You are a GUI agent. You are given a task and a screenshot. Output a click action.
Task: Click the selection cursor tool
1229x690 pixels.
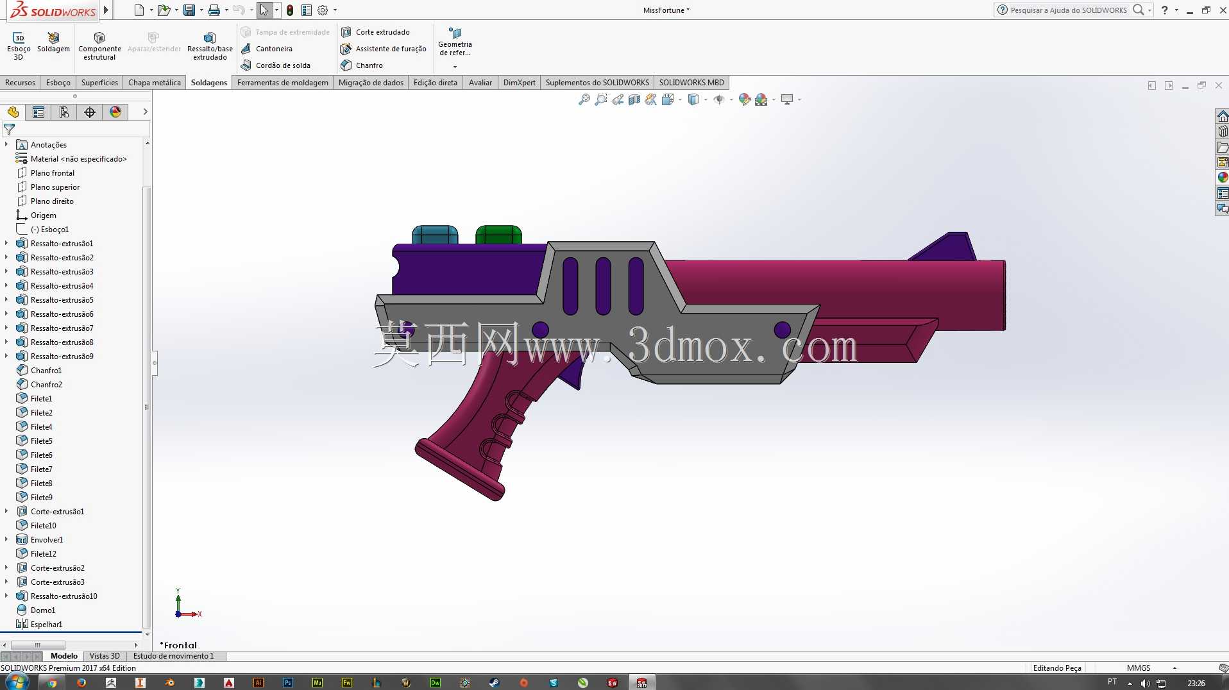click(264, 10)
